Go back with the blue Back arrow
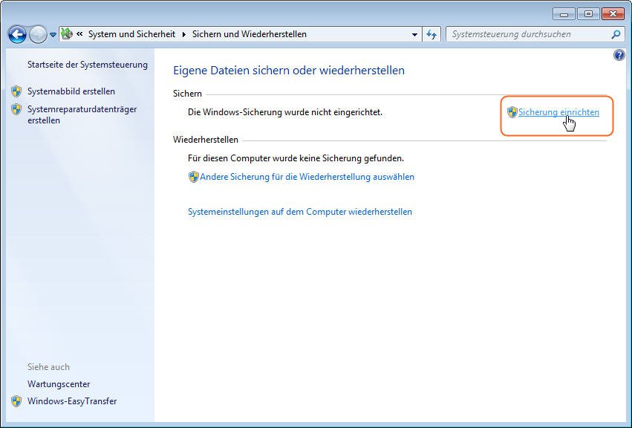Image resolution: width=632 pixels, height=428 pixels. pos(17,35)
